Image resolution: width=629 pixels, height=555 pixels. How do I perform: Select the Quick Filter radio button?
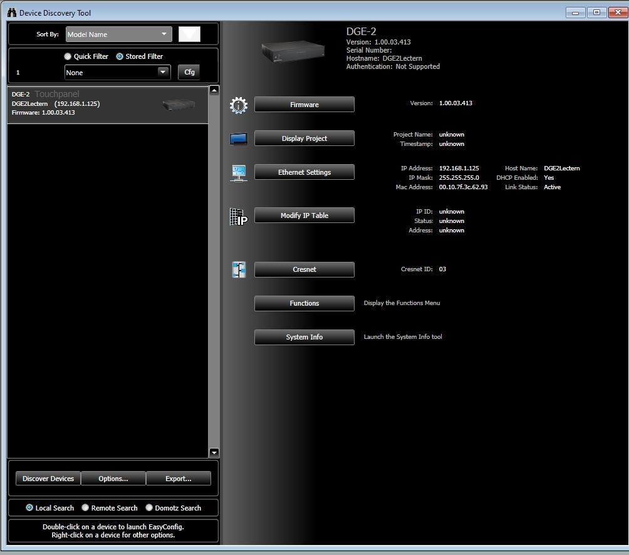click(68, 56)
